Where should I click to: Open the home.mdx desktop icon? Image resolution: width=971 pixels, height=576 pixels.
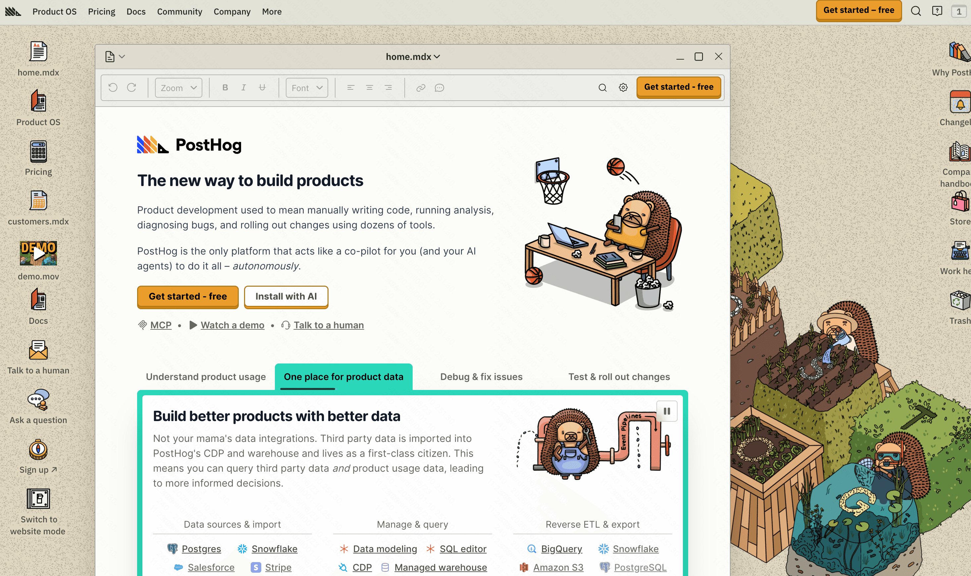(x=38, y=51)
